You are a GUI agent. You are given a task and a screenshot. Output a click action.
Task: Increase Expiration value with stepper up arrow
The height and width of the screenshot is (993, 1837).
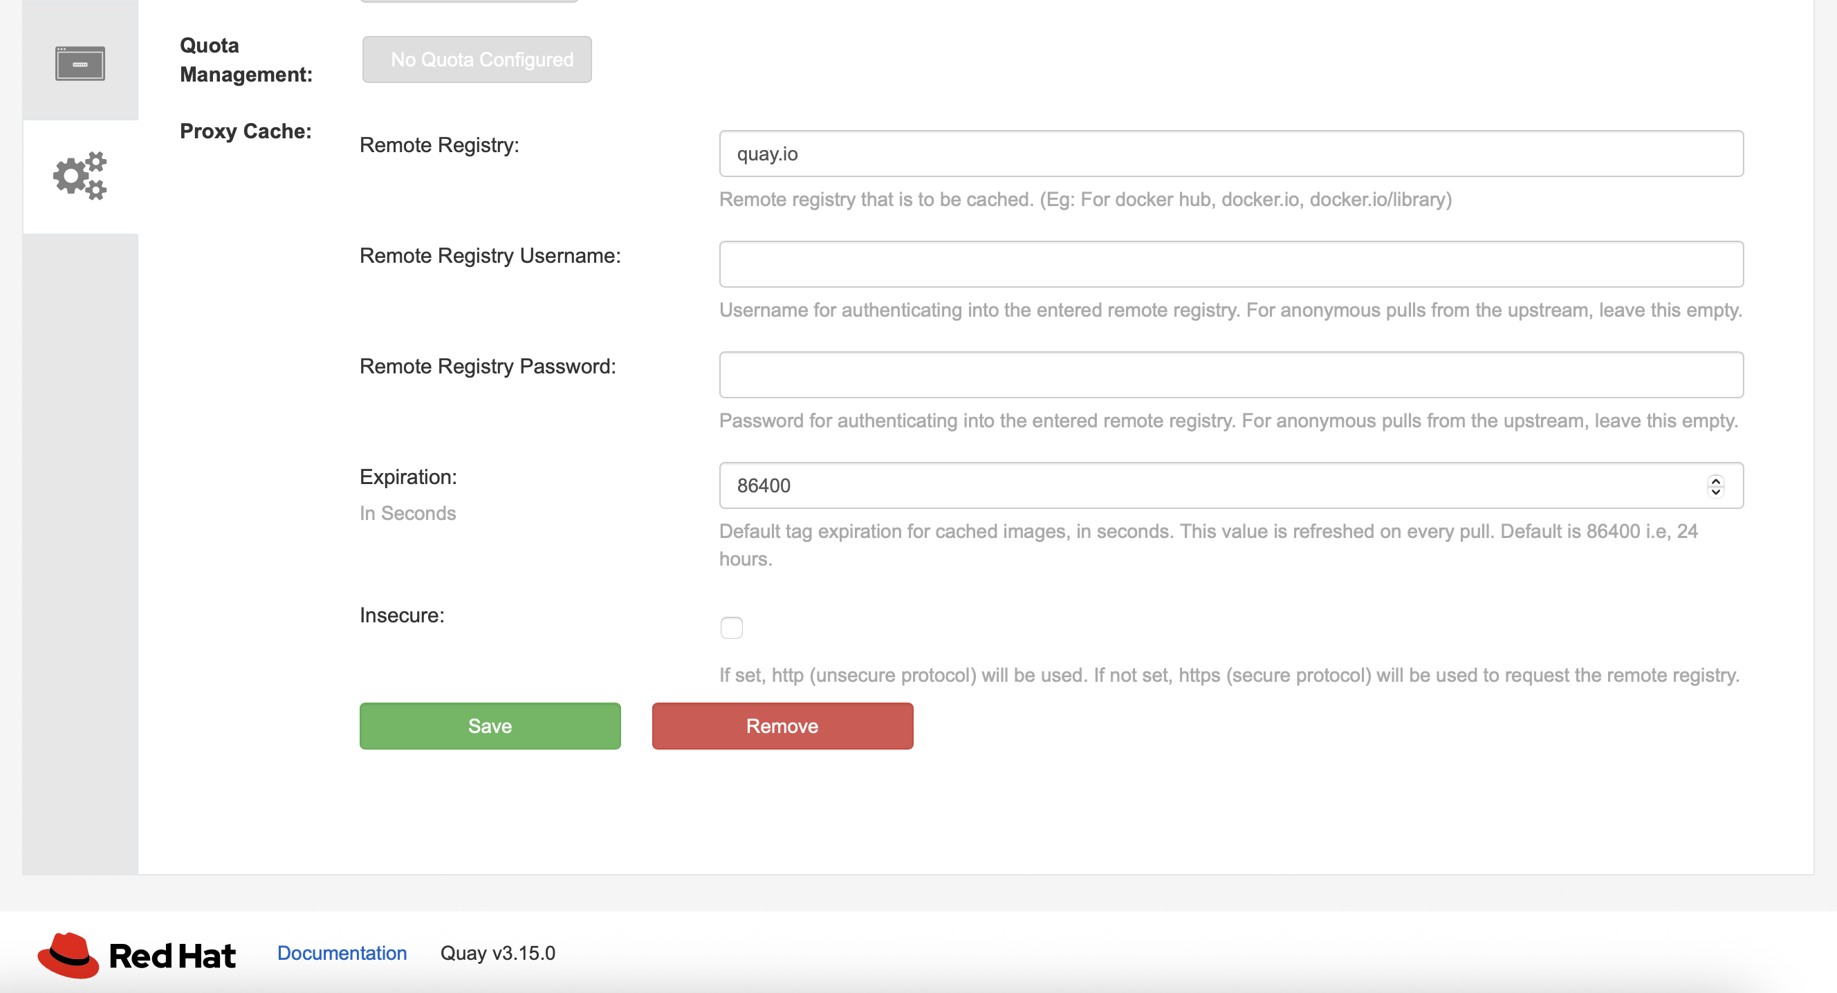click(1716, 480)
